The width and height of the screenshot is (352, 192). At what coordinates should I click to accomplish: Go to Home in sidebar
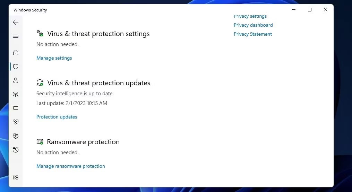point(16,53)
